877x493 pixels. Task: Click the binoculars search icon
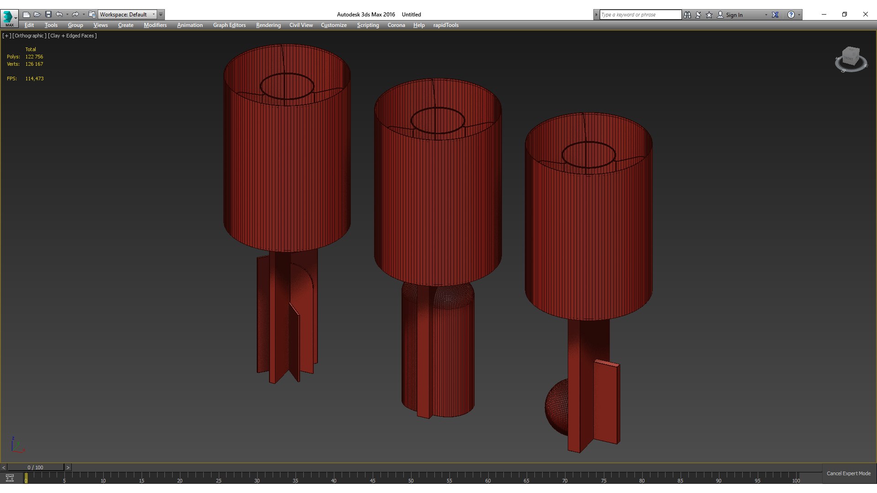(x=687, y=15)
